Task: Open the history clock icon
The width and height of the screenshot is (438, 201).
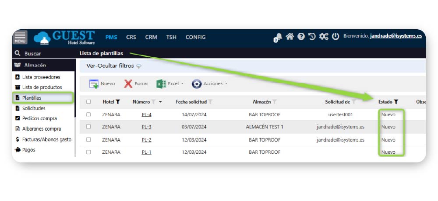Action: click(312, 37)
